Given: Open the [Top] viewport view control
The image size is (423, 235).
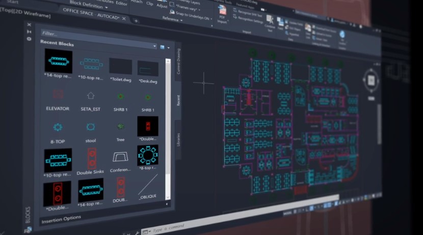Looking at the screenshot, I should click(6, 10).
